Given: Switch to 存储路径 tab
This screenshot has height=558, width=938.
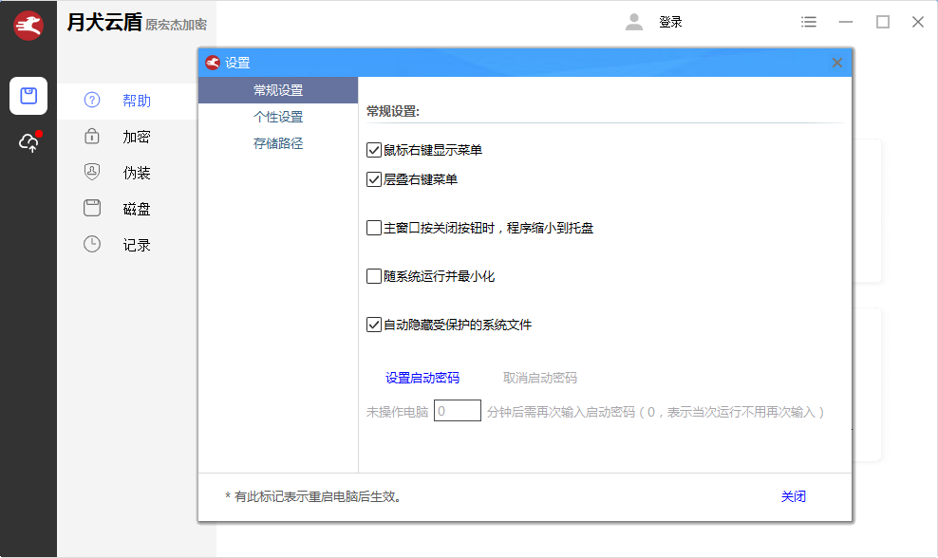Looking at the screenshot, I should tap(278, 143).
